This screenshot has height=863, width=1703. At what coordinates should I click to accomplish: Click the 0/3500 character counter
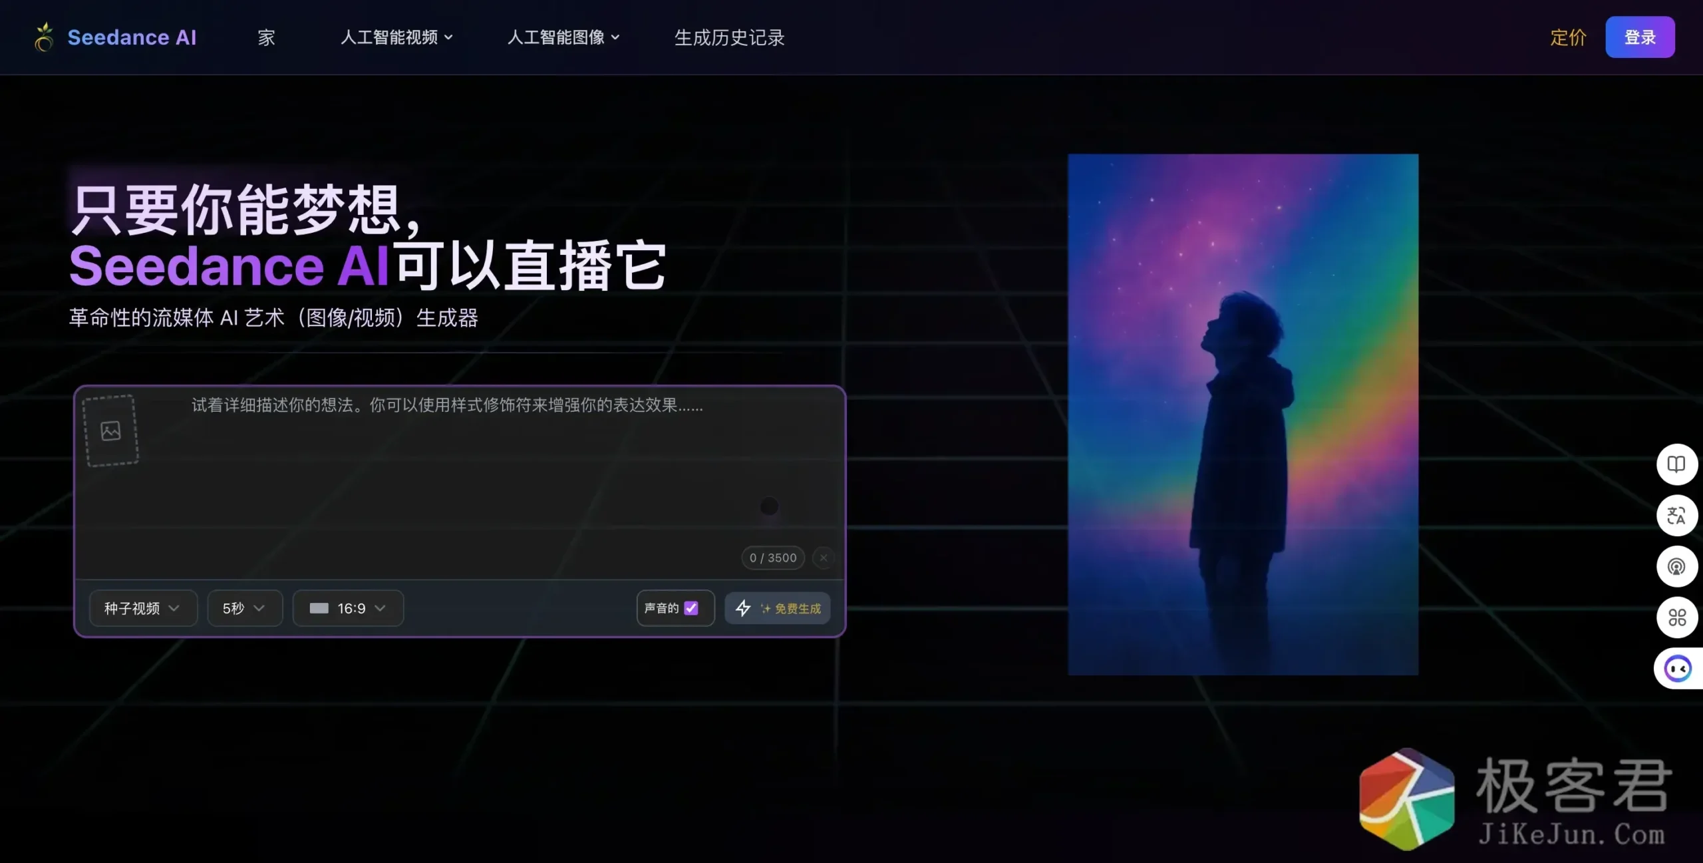point(772,558)
